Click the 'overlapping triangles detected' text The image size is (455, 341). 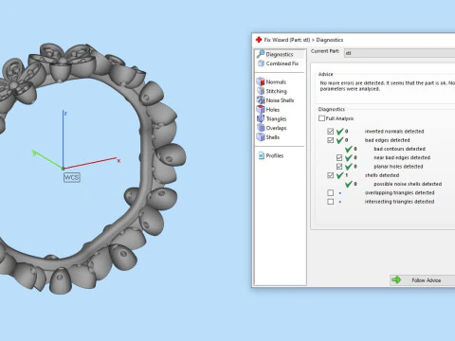[x=400, y=192]
